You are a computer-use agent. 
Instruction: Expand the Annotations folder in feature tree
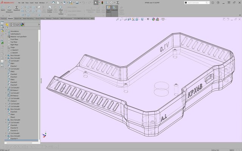[x=6, y=31]
